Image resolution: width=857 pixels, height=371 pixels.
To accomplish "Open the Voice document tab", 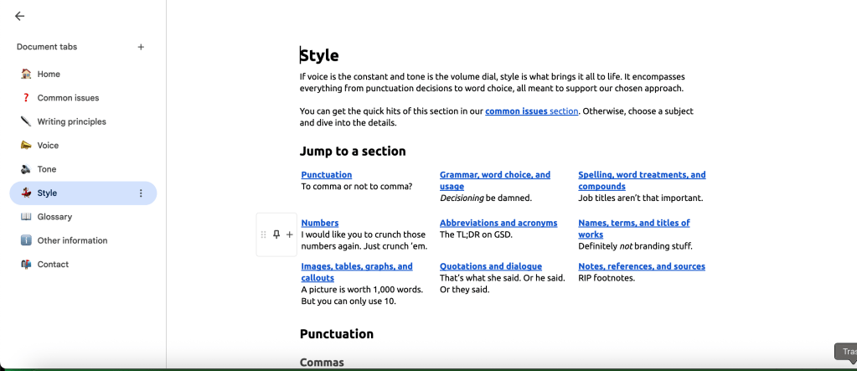I will point(48,146).
